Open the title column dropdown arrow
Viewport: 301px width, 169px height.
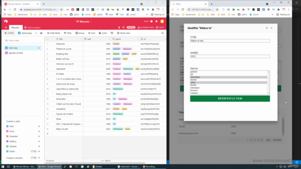click(x=81, y=39)
